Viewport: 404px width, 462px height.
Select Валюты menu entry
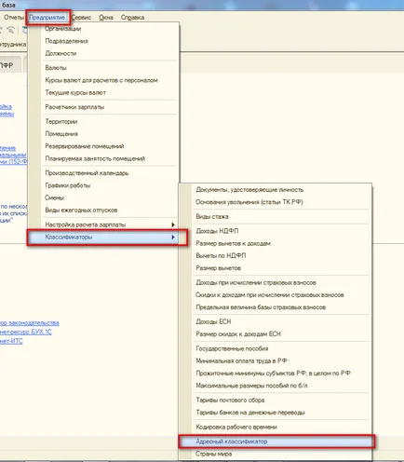[56, 68]
